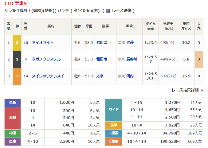Click the yellow frame number 5 box

(17, 43)
